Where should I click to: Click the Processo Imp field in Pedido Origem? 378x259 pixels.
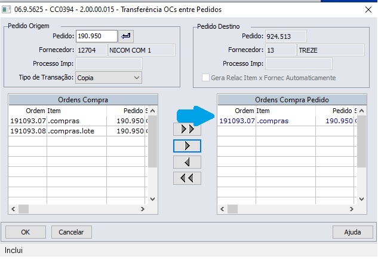(x=109, y=64)
